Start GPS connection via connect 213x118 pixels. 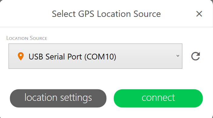158,98
